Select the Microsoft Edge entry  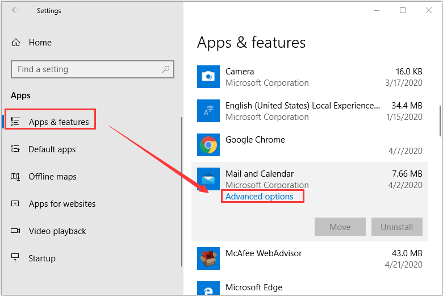(254, 287)
